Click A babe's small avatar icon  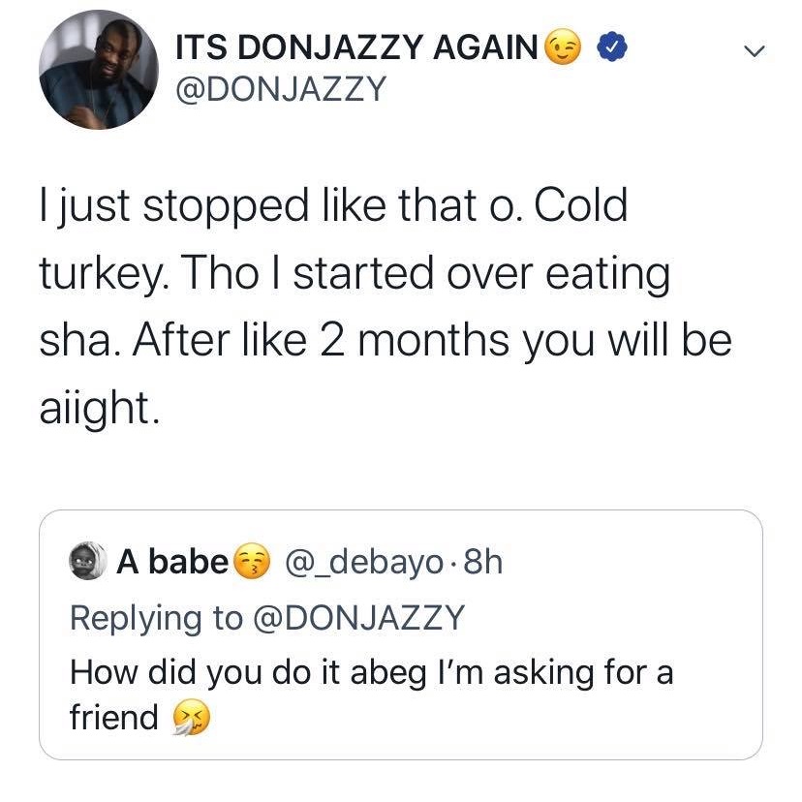(x=87, y=562)
